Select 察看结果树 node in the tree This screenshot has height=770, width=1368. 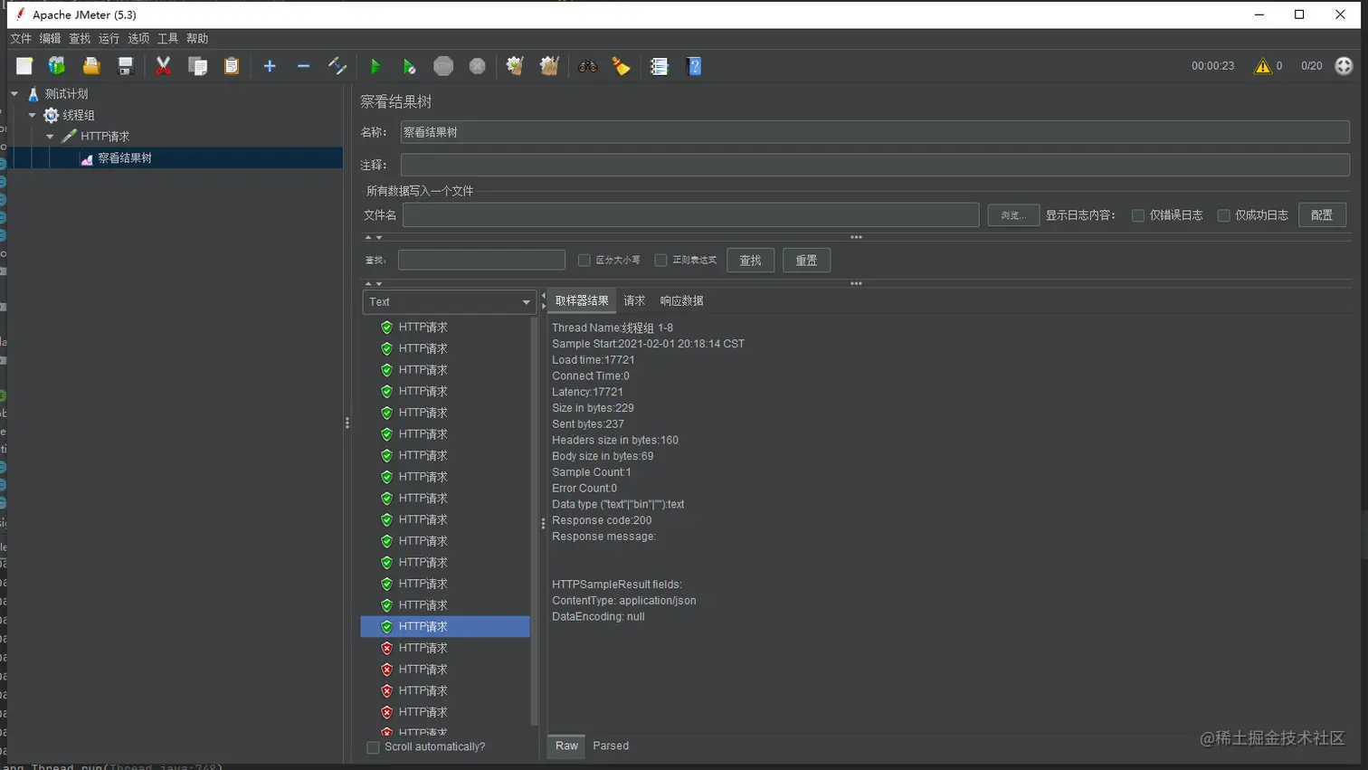coord(125,158)
